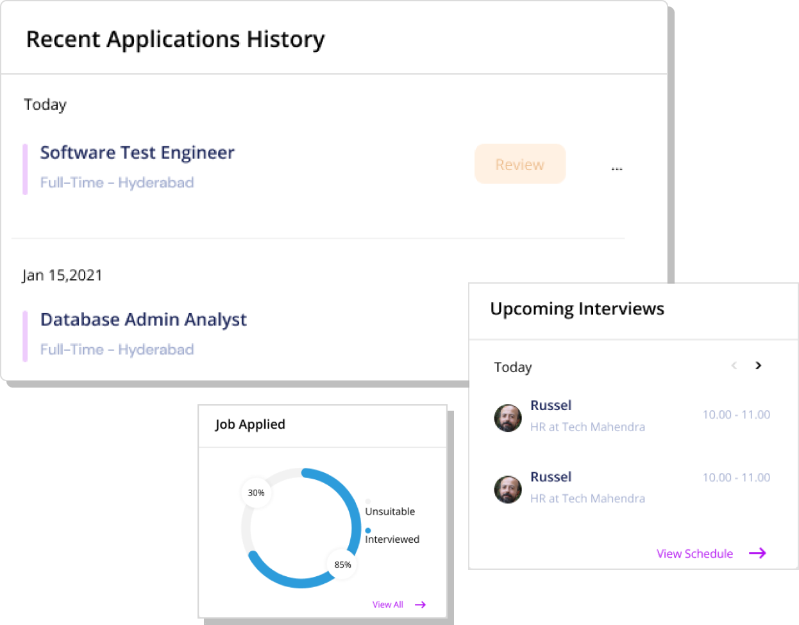
Task: Click the 30% marker on the donut chart
Action: click(x=257, y=493)
